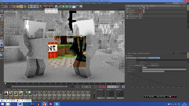Toggle the coordinate system icon
189x106 pixels.
click(40, 6)
